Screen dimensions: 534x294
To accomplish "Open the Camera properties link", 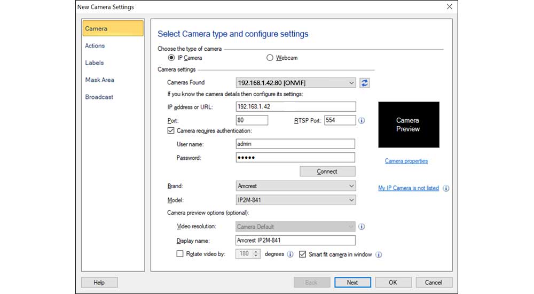I will click(406, 161).
